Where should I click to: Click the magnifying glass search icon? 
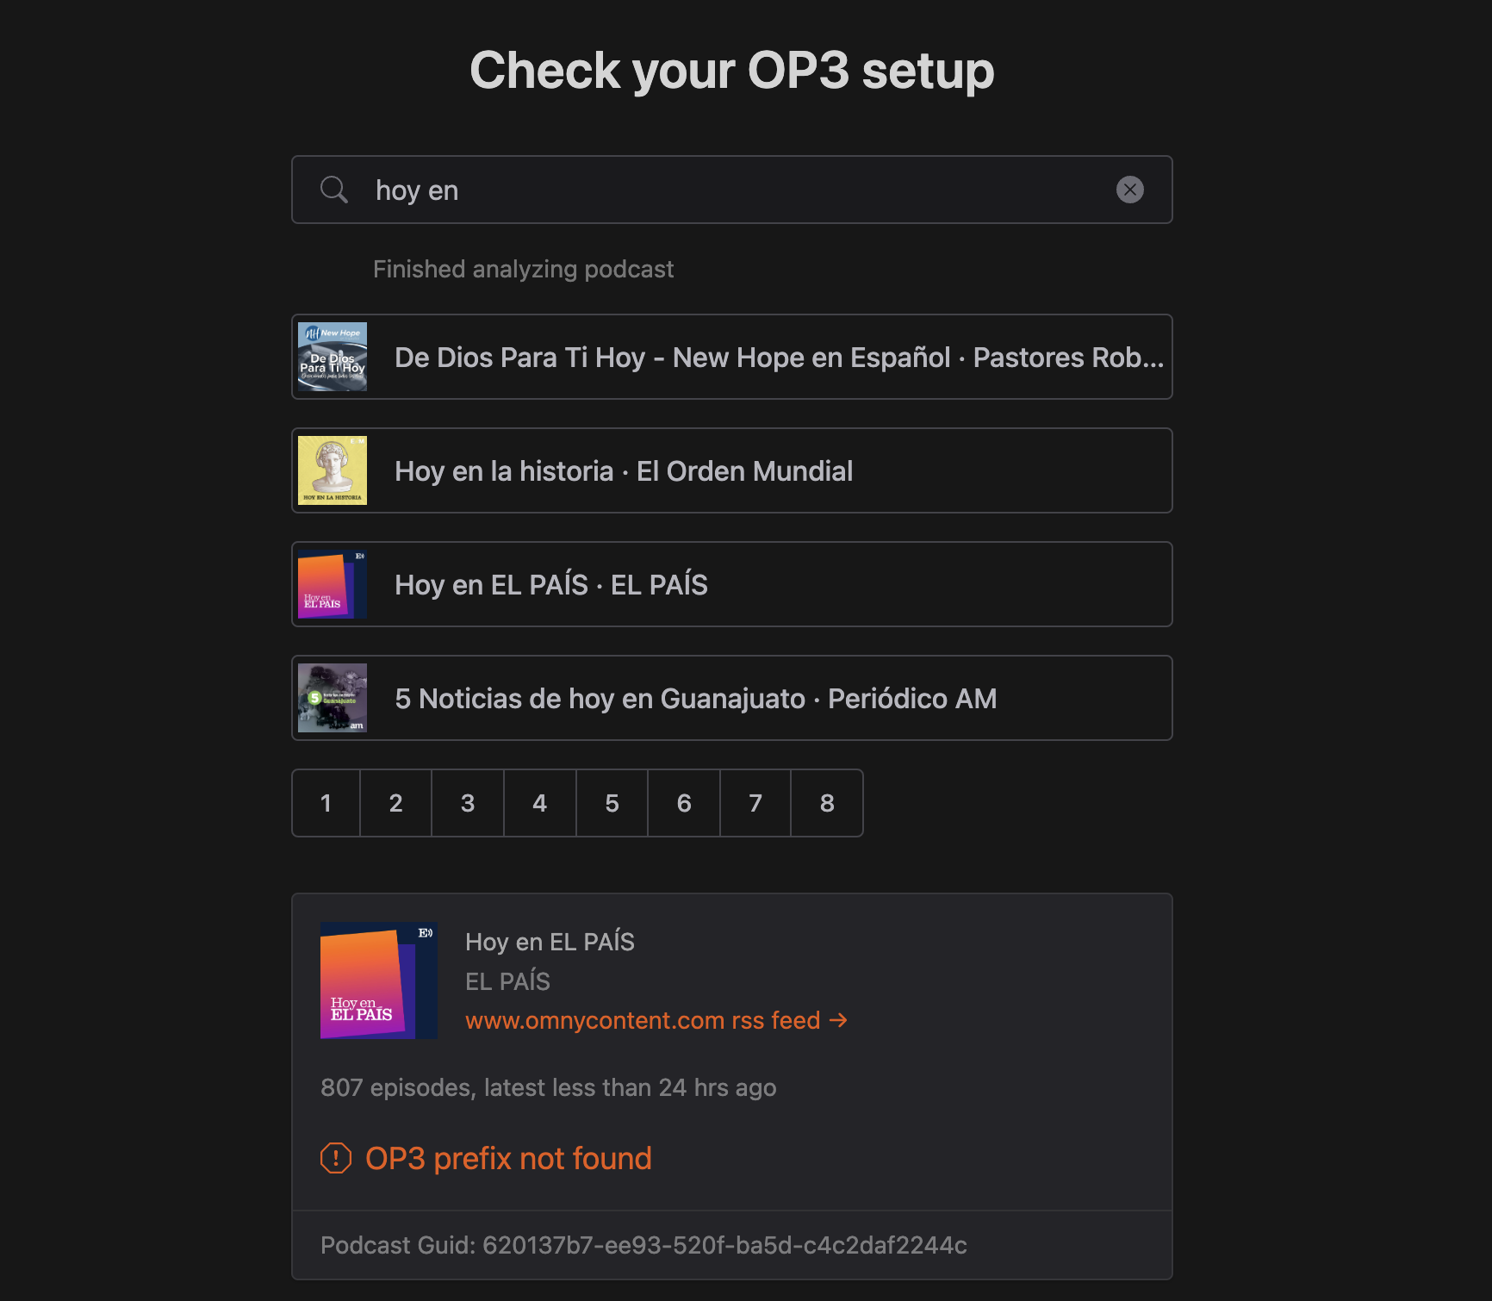tap(334, 190)
